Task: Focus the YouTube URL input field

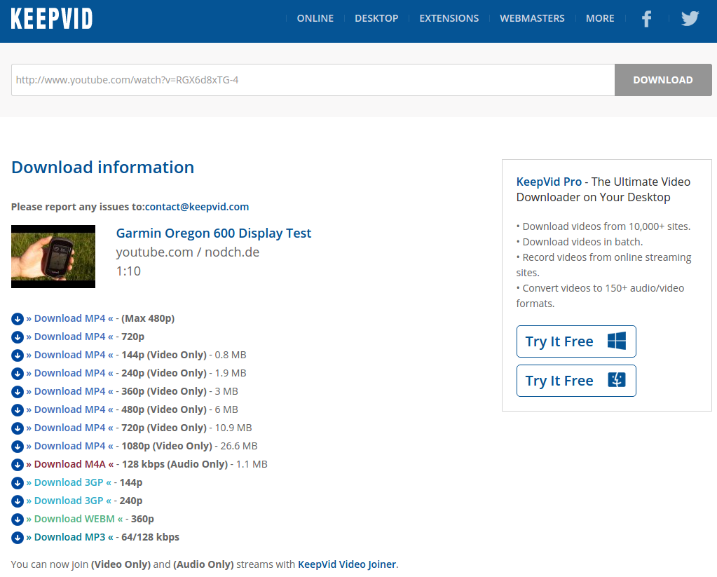Action: (313, 80)
